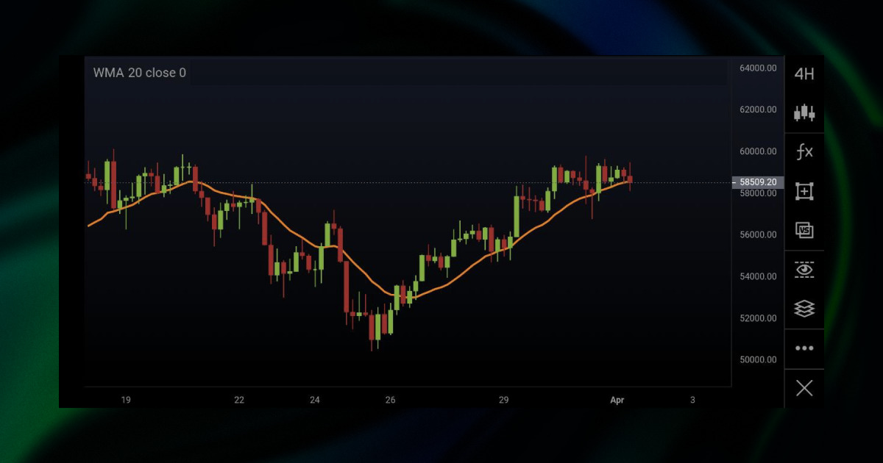
Task: Click the 64000.00 price axis label
Action: (x=758, y=67)
